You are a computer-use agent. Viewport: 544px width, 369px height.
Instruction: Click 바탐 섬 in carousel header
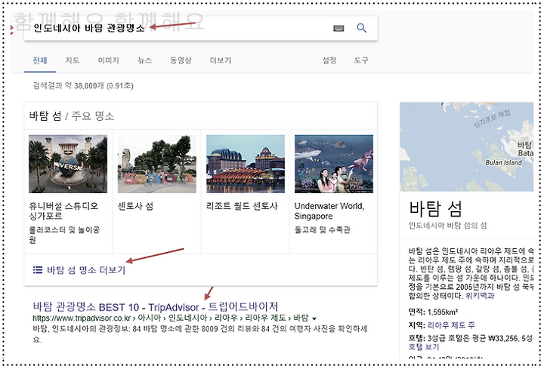tap(45, 115)
